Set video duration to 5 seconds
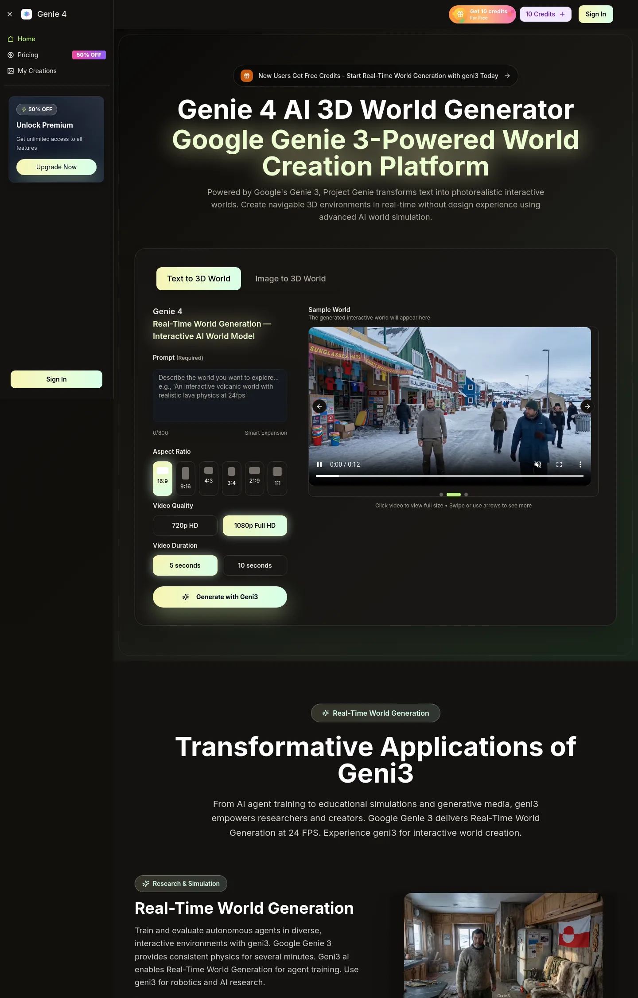Screen dimensions: 638x998 pos(185,565)
